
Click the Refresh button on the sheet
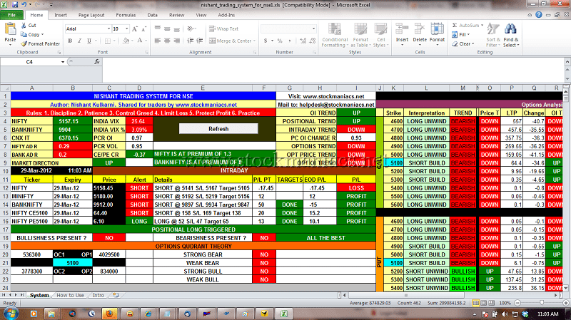pyautogui.click(x=218, y=129)
